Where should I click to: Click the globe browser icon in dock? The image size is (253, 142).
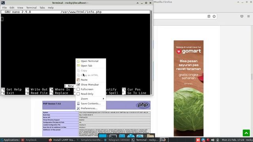click(x=131, y=136)
